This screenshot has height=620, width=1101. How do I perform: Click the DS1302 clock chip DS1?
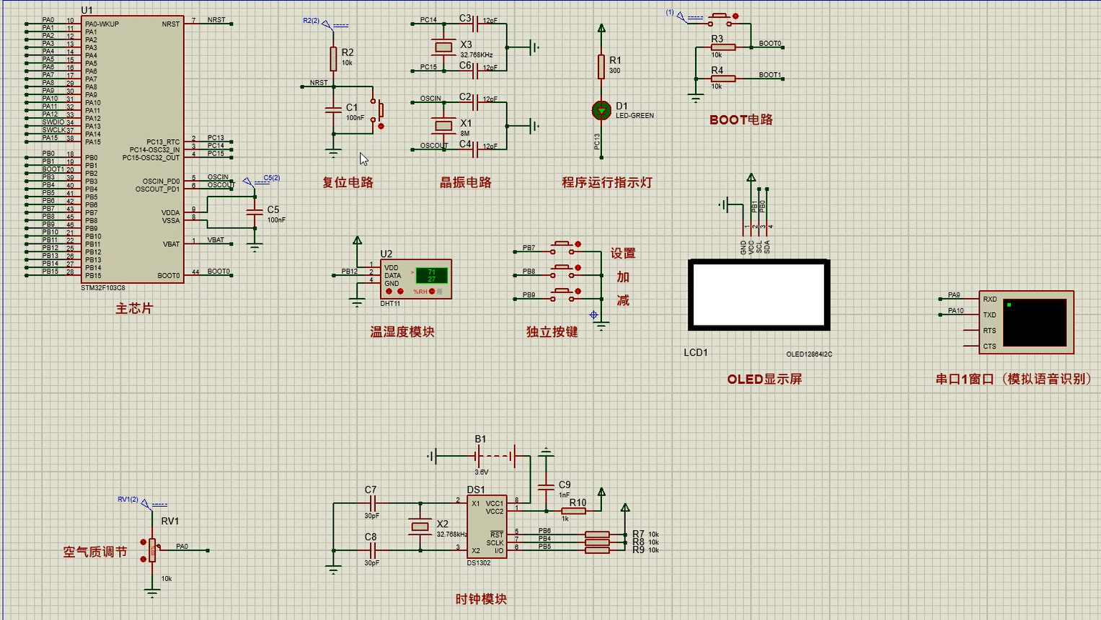(x=486, y=526)
